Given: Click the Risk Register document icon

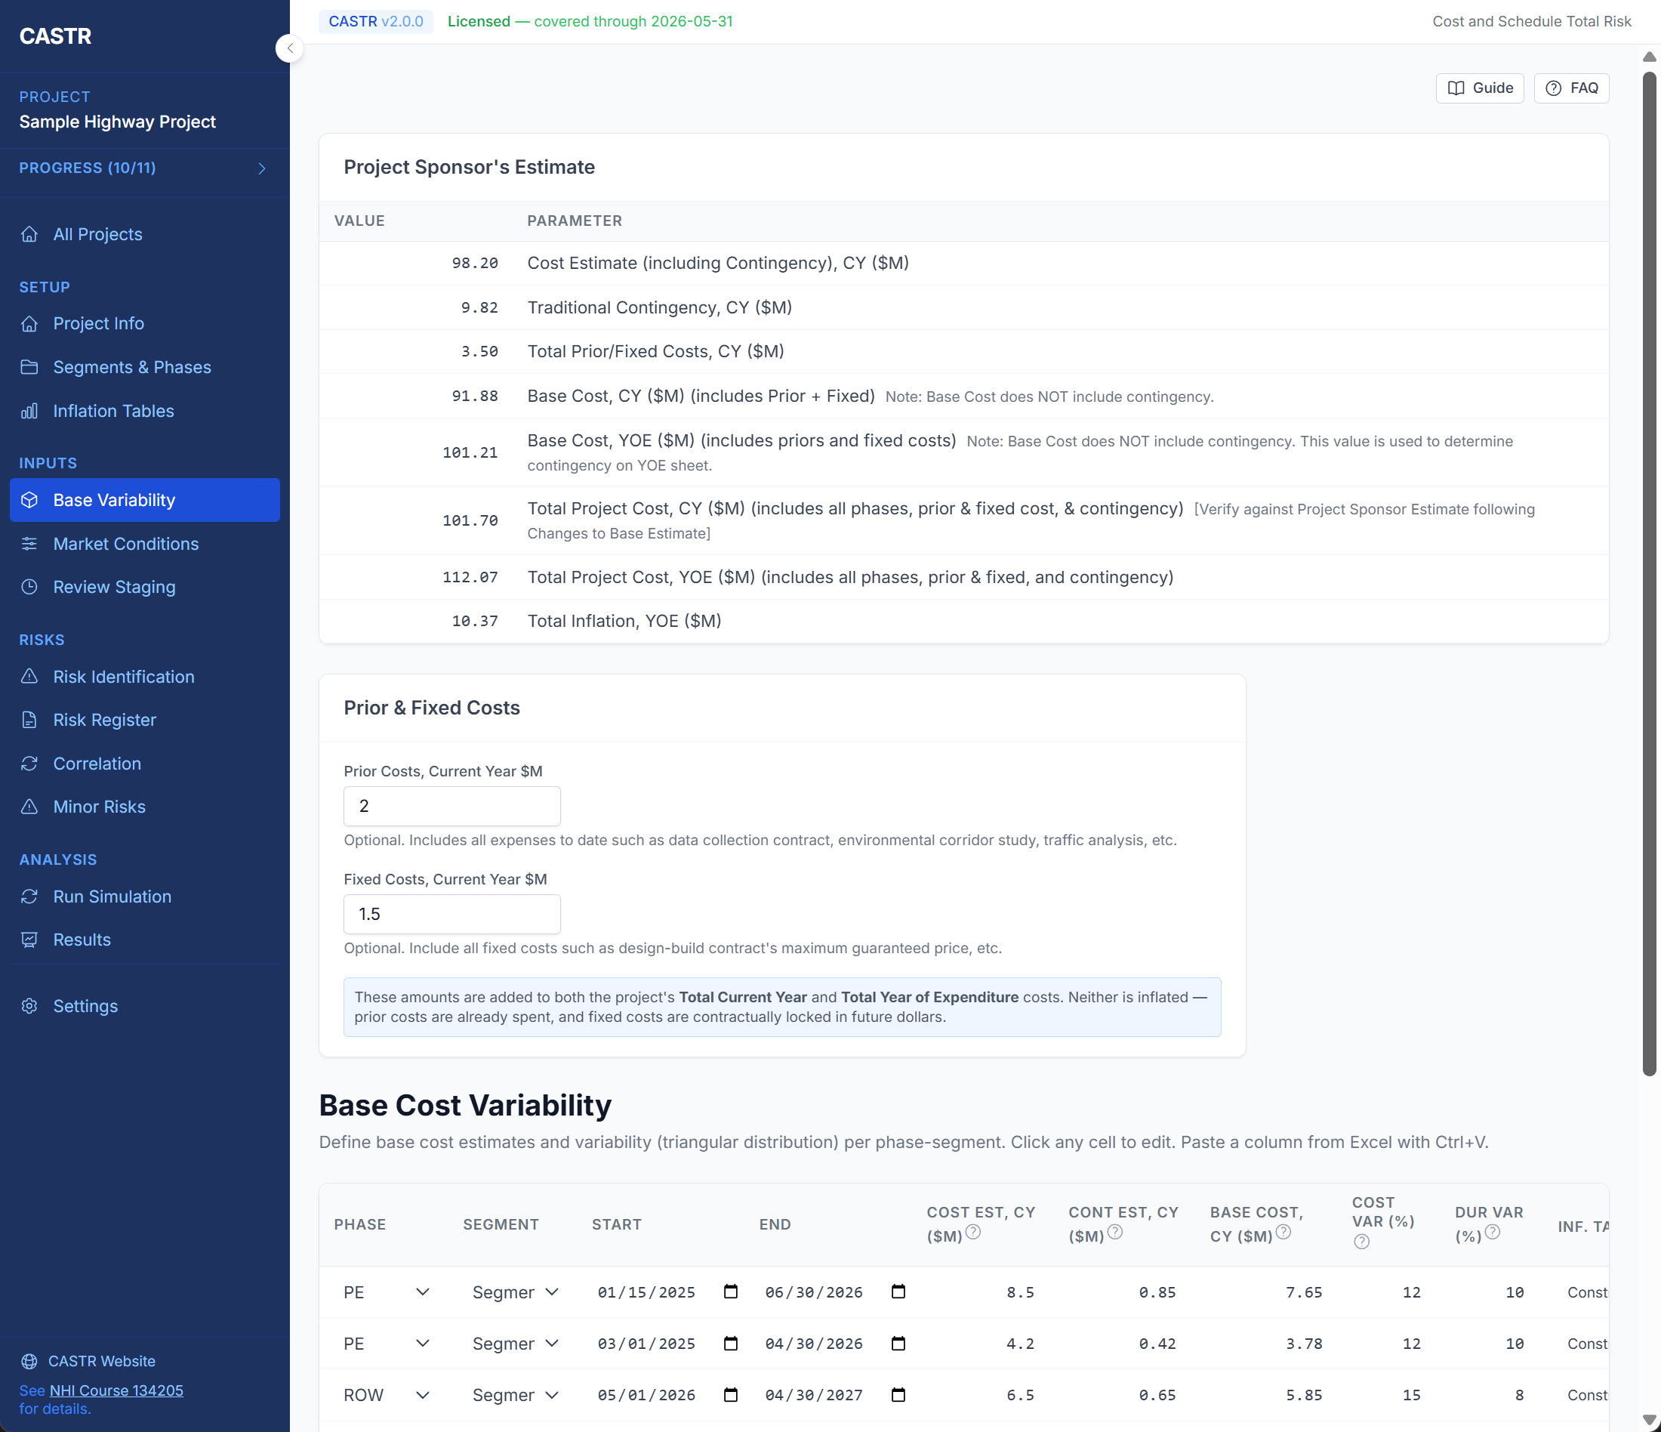Looking at the screenshot, I should pos(29,720).
